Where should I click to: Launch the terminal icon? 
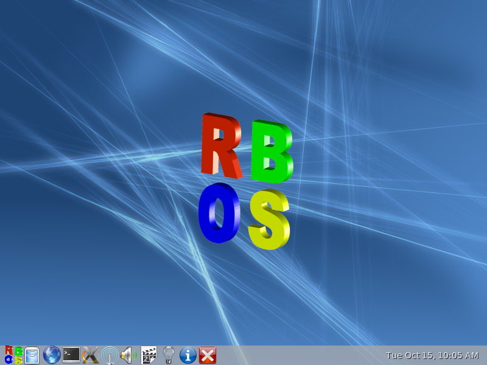[71, 355]
